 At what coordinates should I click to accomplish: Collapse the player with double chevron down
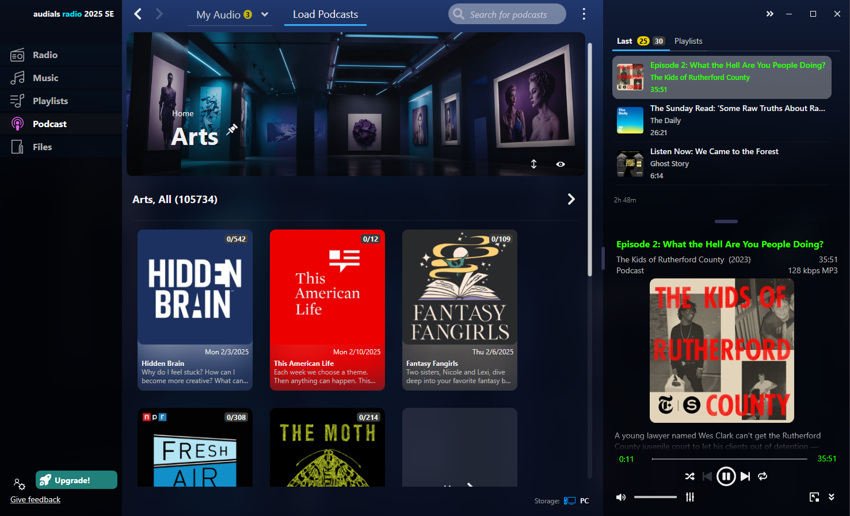click(x=832, y=497)
